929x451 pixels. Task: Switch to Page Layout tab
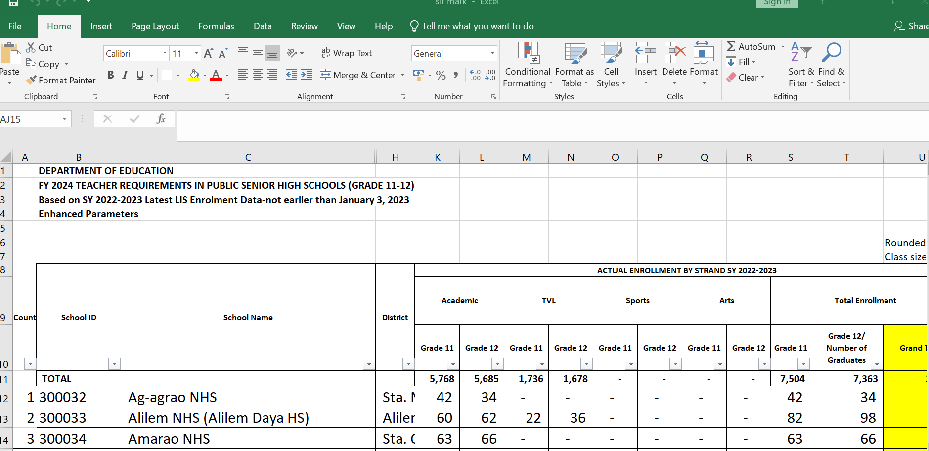tap(155, 26)
